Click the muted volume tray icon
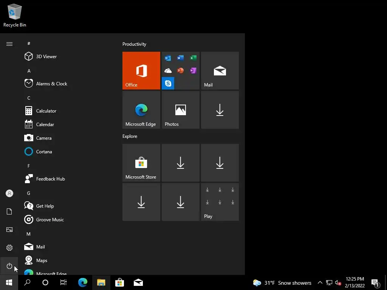 (x=338, y=283)
